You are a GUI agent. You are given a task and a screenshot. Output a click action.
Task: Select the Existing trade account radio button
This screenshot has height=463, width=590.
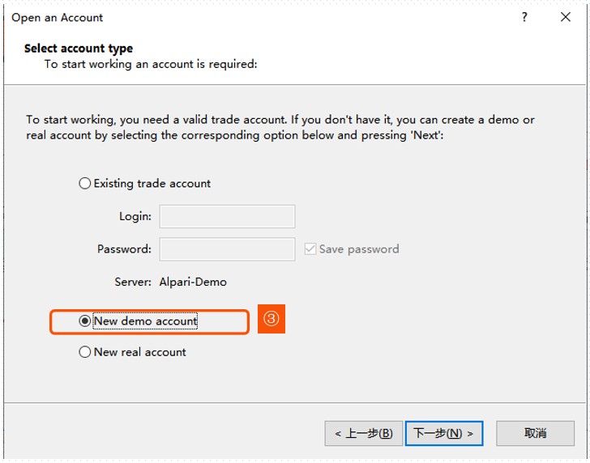pos(84,184)
